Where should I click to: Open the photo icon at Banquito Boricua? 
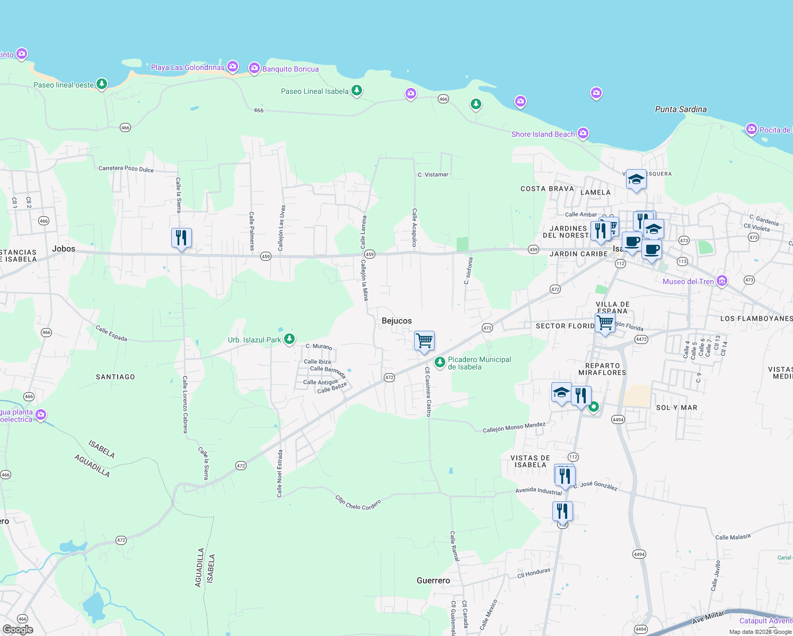point(254,67)
